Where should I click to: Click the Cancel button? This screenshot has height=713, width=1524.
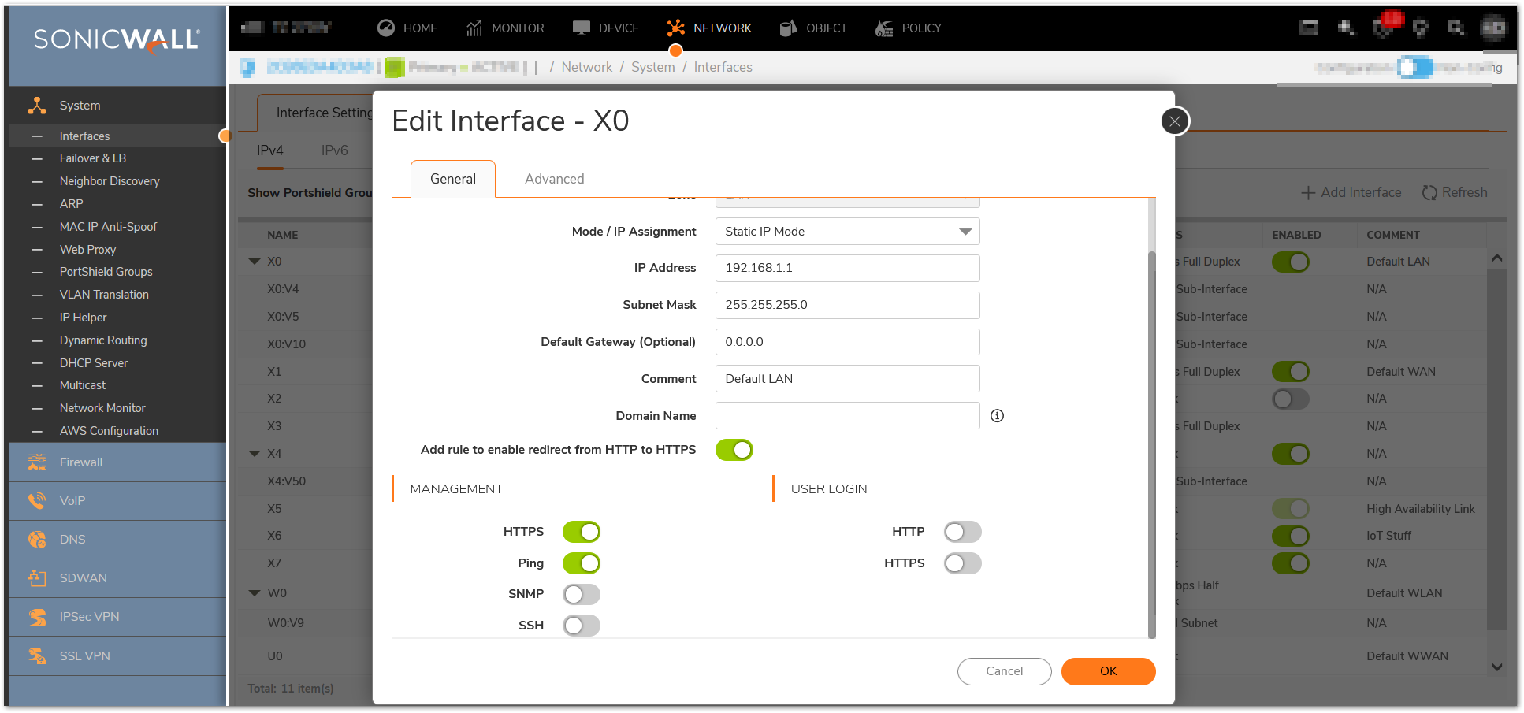(x=1005, y=671)
